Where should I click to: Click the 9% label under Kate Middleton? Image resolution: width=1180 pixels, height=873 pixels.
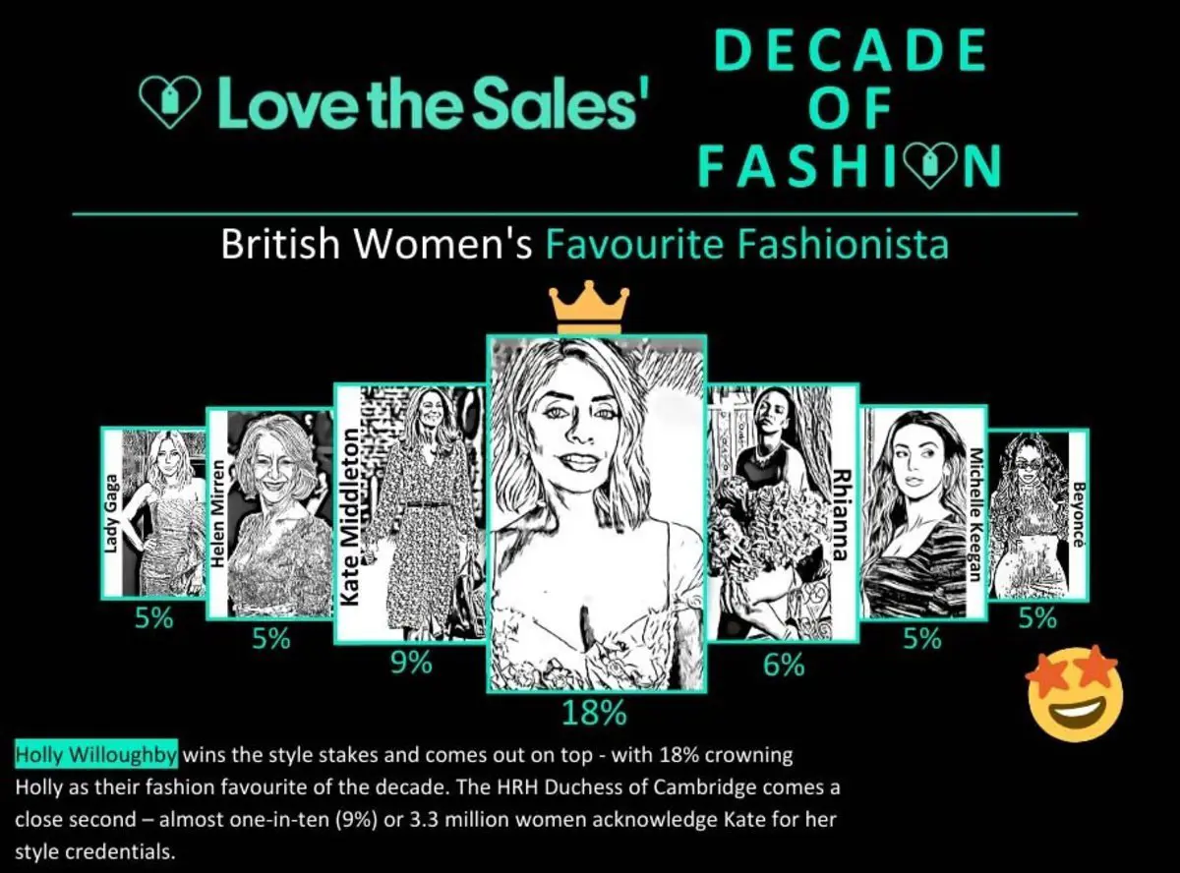click(x=410, y=664)
